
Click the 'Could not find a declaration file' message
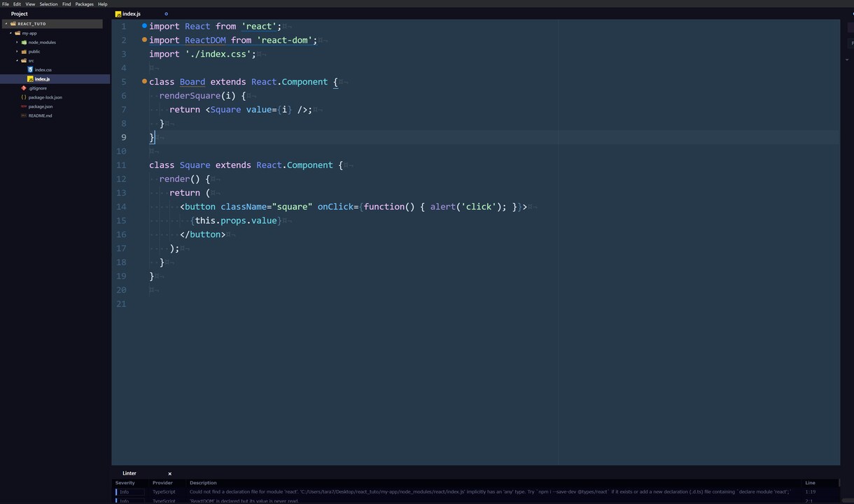(x=490, y=492)
